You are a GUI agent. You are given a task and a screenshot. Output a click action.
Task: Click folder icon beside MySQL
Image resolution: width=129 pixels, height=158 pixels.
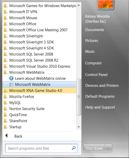click(5, 103)
